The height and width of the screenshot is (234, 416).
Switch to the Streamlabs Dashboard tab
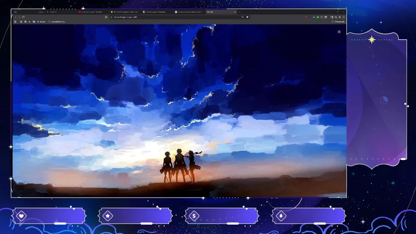[x=157, y=12]
